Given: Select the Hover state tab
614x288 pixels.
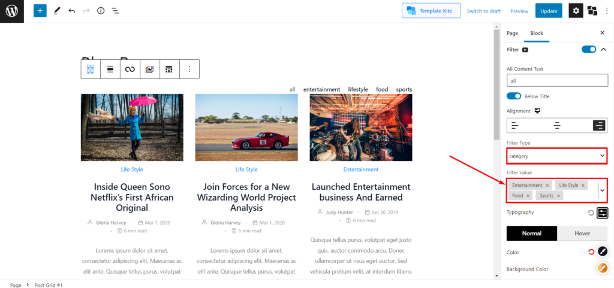Looking at the screenshot, I should pyautogui.click(x=582, y=234).
